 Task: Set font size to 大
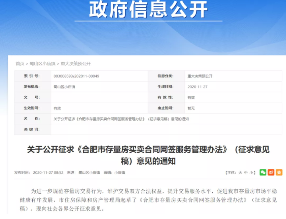coord(240,173)
